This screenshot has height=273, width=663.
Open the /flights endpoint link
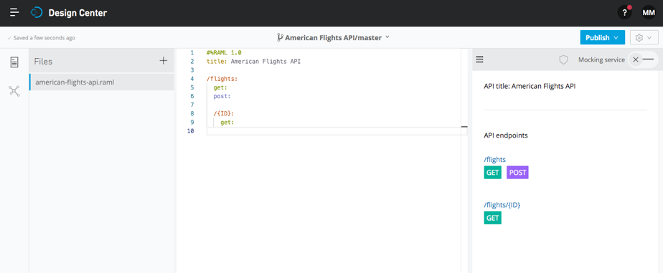click(494, 160)
